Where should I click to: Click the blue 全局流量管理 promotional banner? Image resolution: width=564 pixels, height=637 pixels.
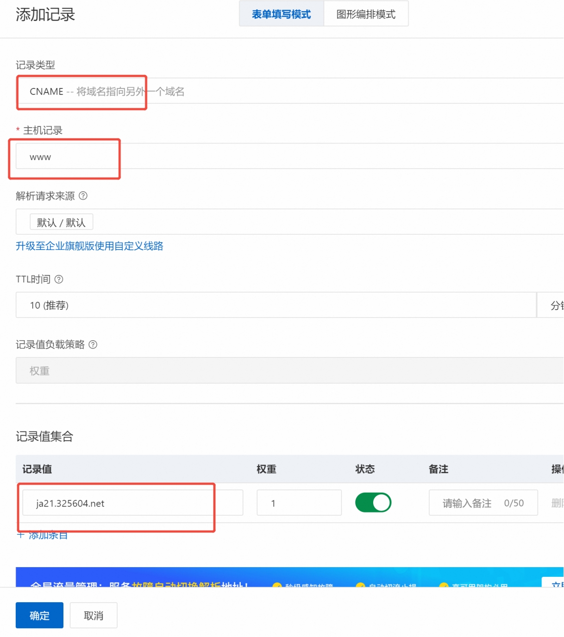(278, 579)
